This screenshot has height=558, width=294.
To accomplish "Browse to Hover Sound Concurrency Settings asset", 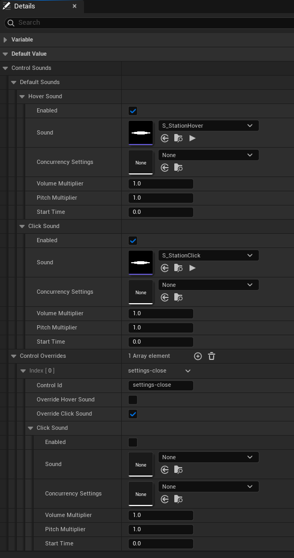I will 178,168.
